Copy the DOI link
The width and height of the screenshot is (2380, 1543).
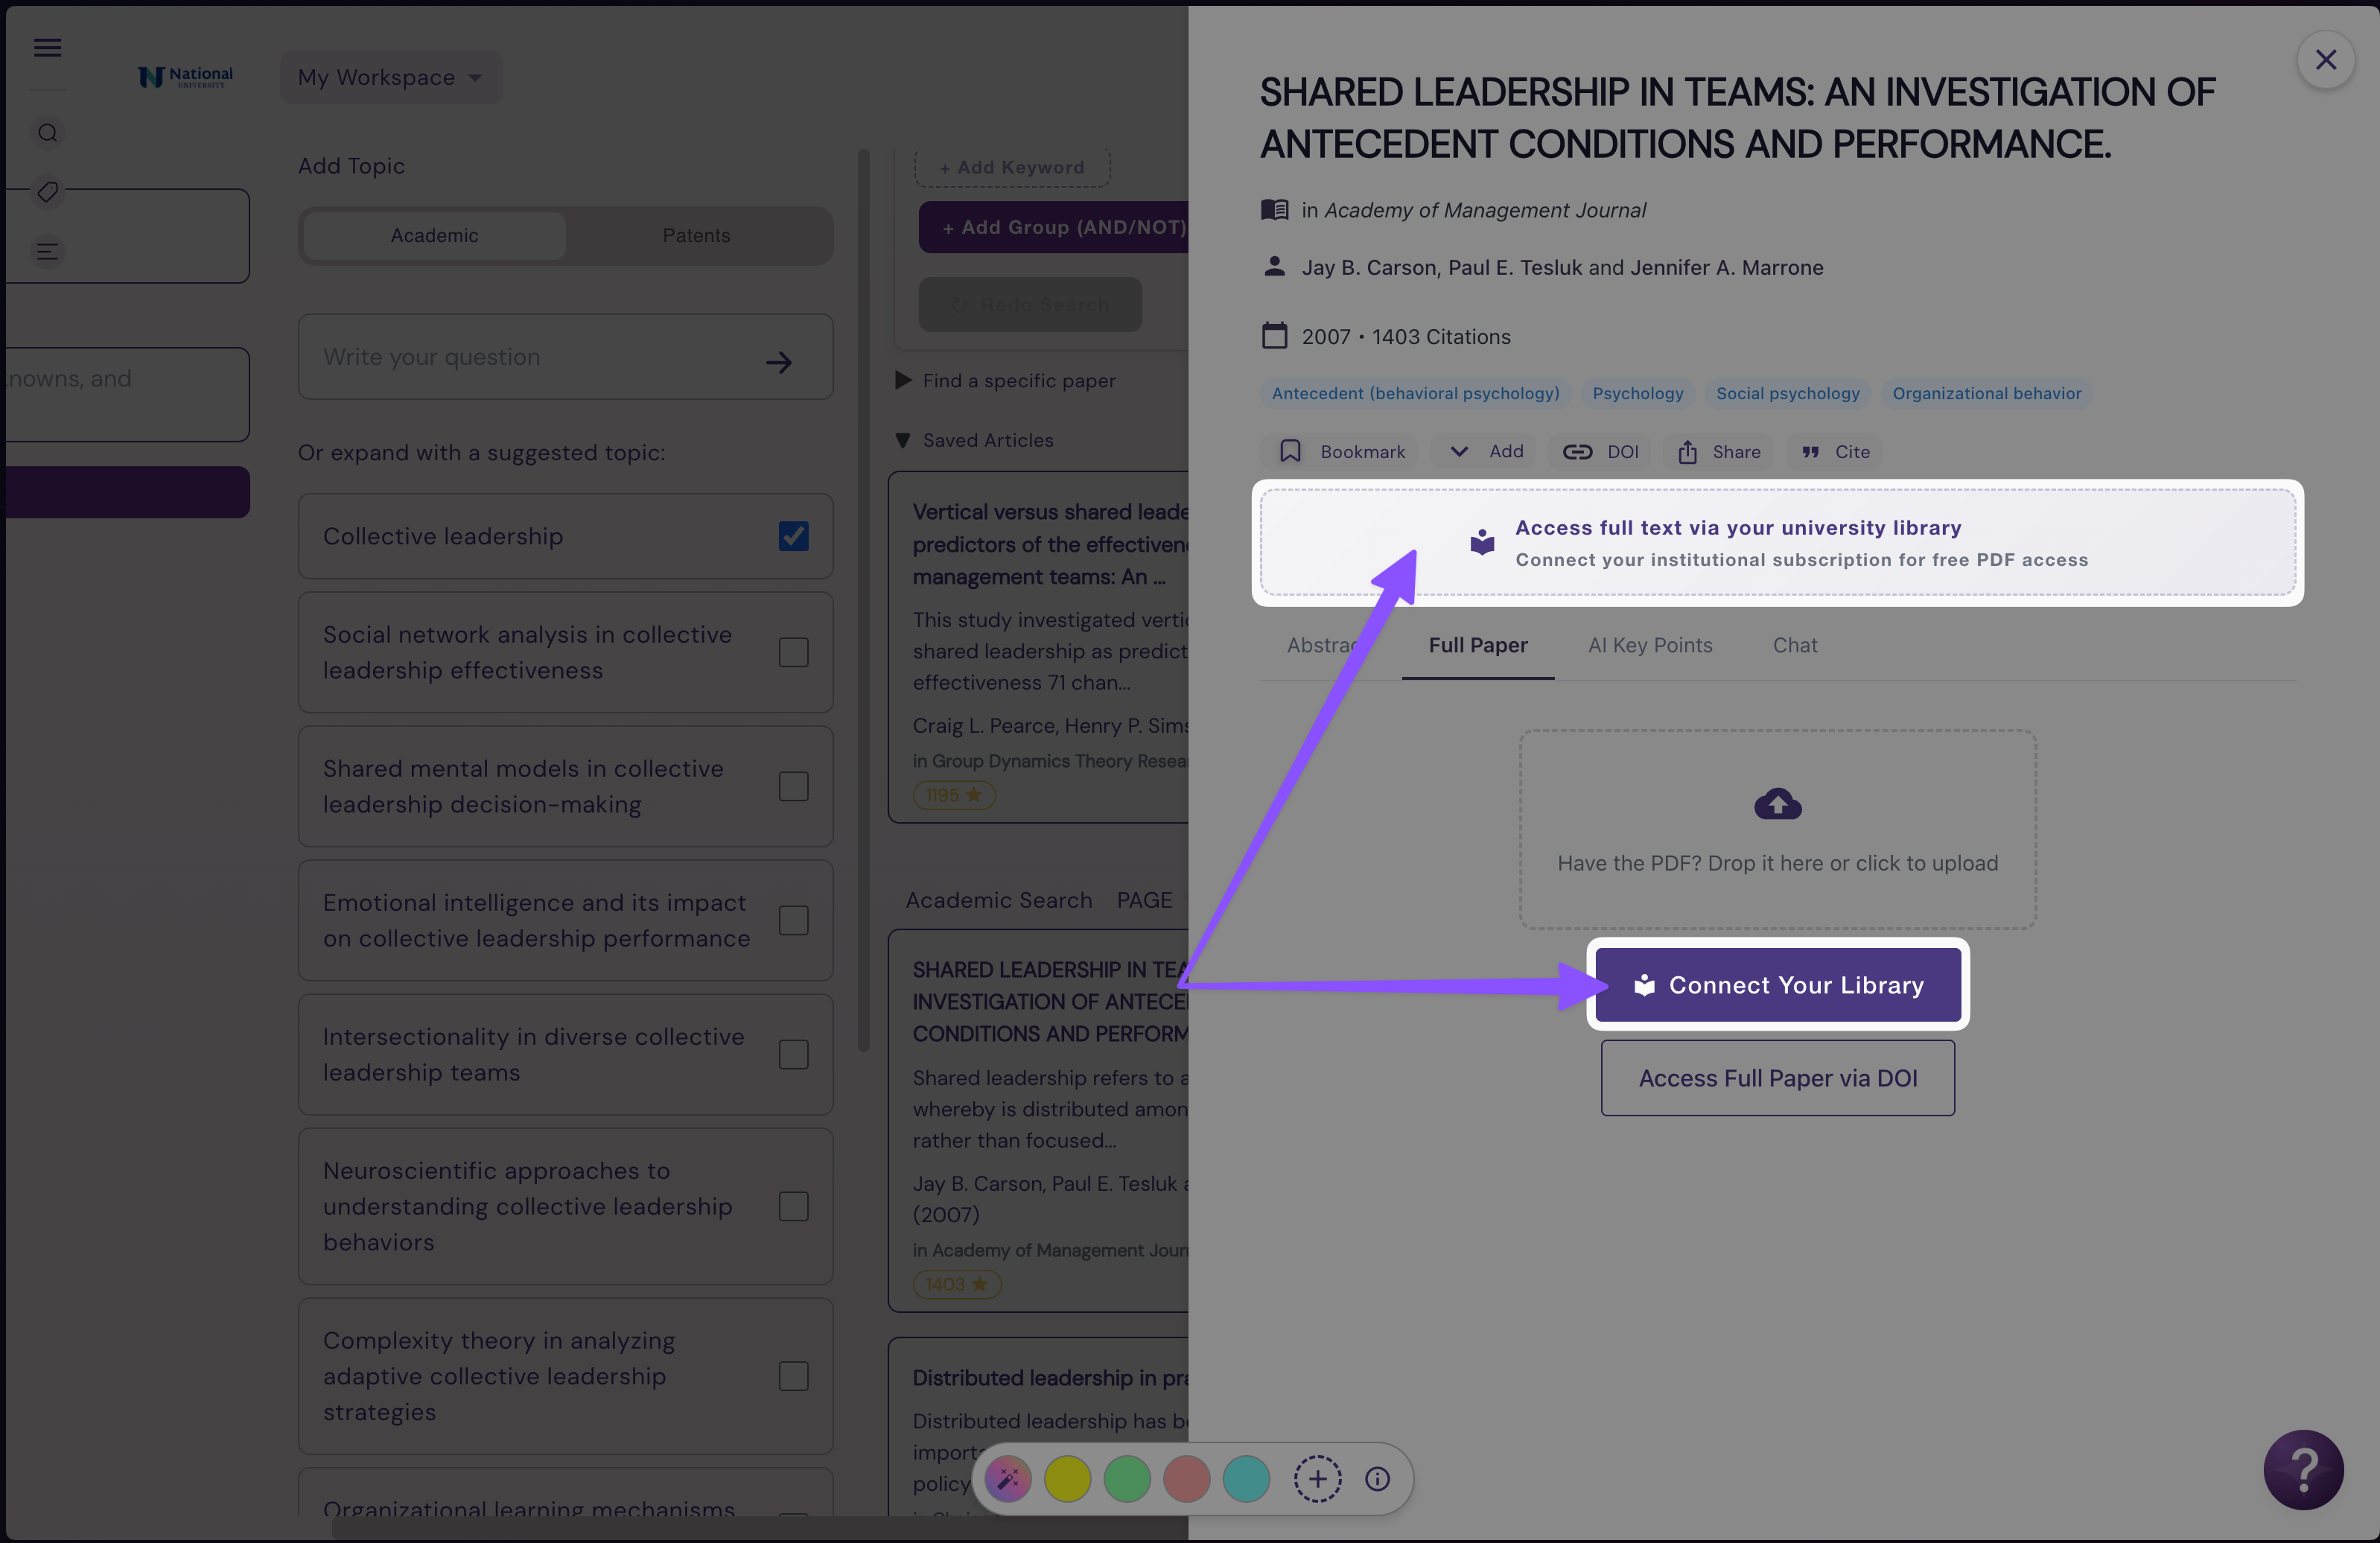pyautogui.click(x=1600, y=452)
